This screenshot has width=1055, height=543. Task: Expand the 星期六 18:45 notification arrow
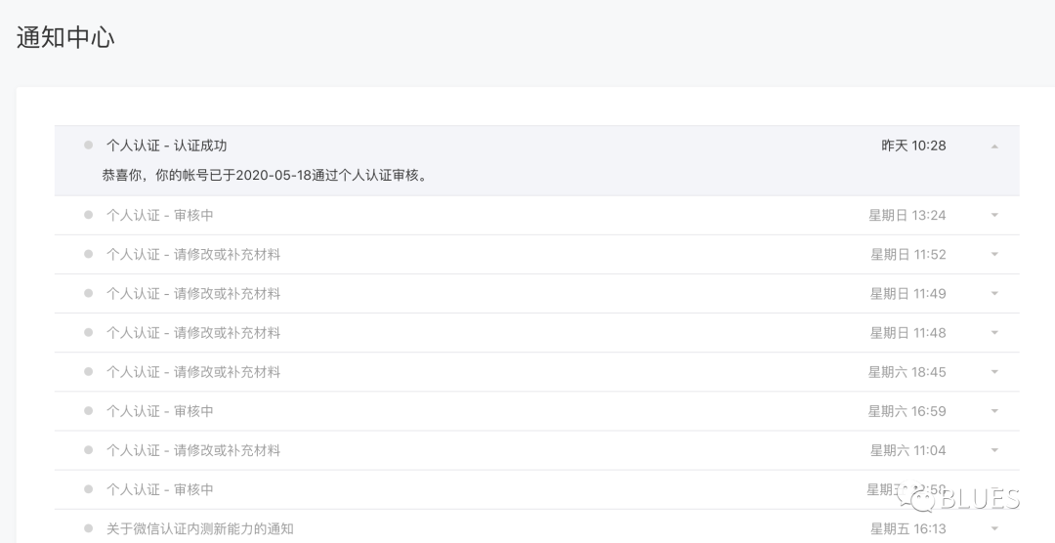(x=994, y=372)
